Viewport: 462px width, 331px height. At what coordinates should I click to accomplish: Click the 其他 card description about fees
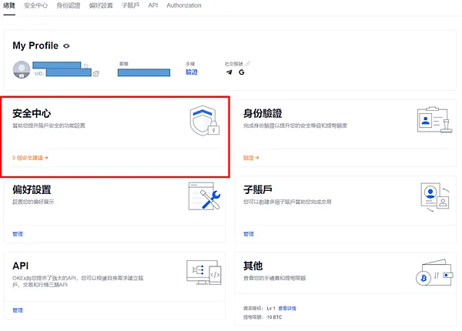pos(274,278)
